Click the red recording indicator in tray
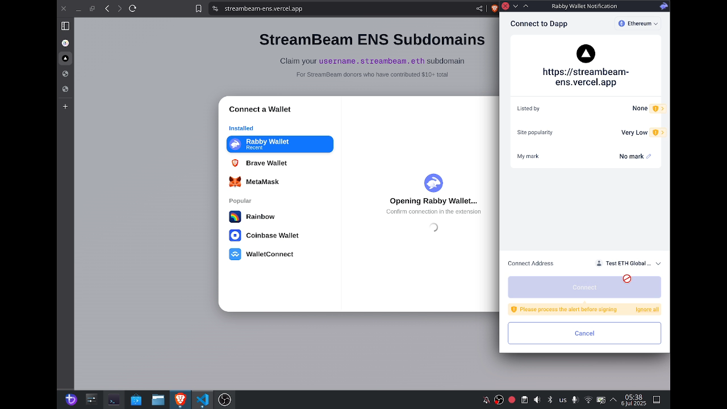The height and width of the screenshot is (409, 727). tap(512, 400)
